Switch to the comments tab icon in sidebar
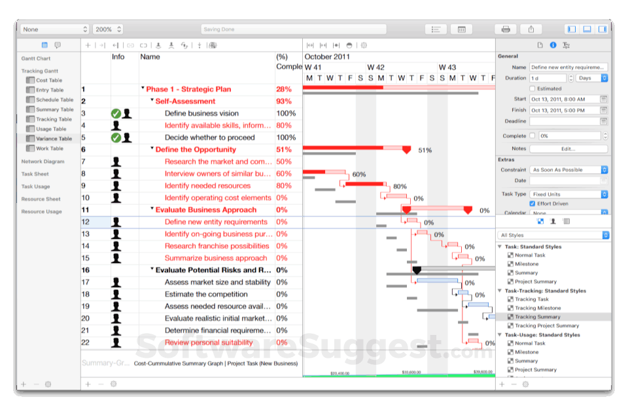 [58, 45]
